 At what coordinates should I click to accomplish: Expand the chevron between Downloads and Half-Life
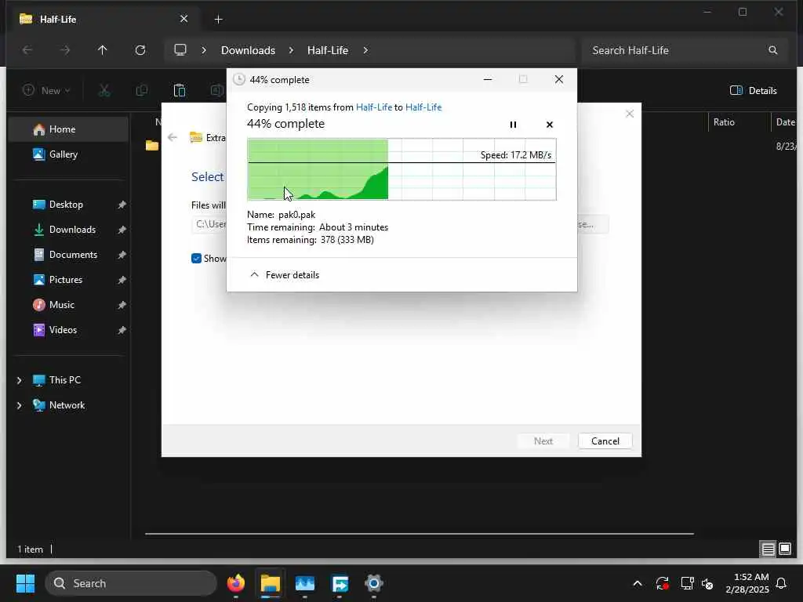[x=291, y=50]
